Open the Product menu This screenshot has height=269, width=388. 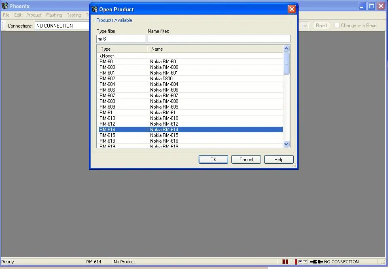click(34, 15)
